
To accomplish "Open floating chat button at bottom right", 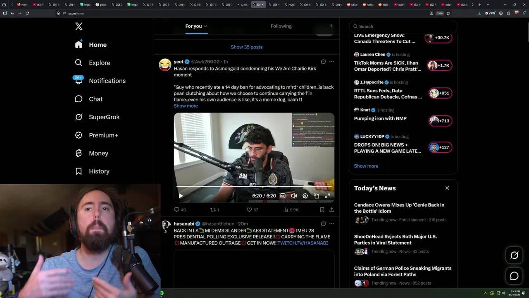I will coord(514,276).
